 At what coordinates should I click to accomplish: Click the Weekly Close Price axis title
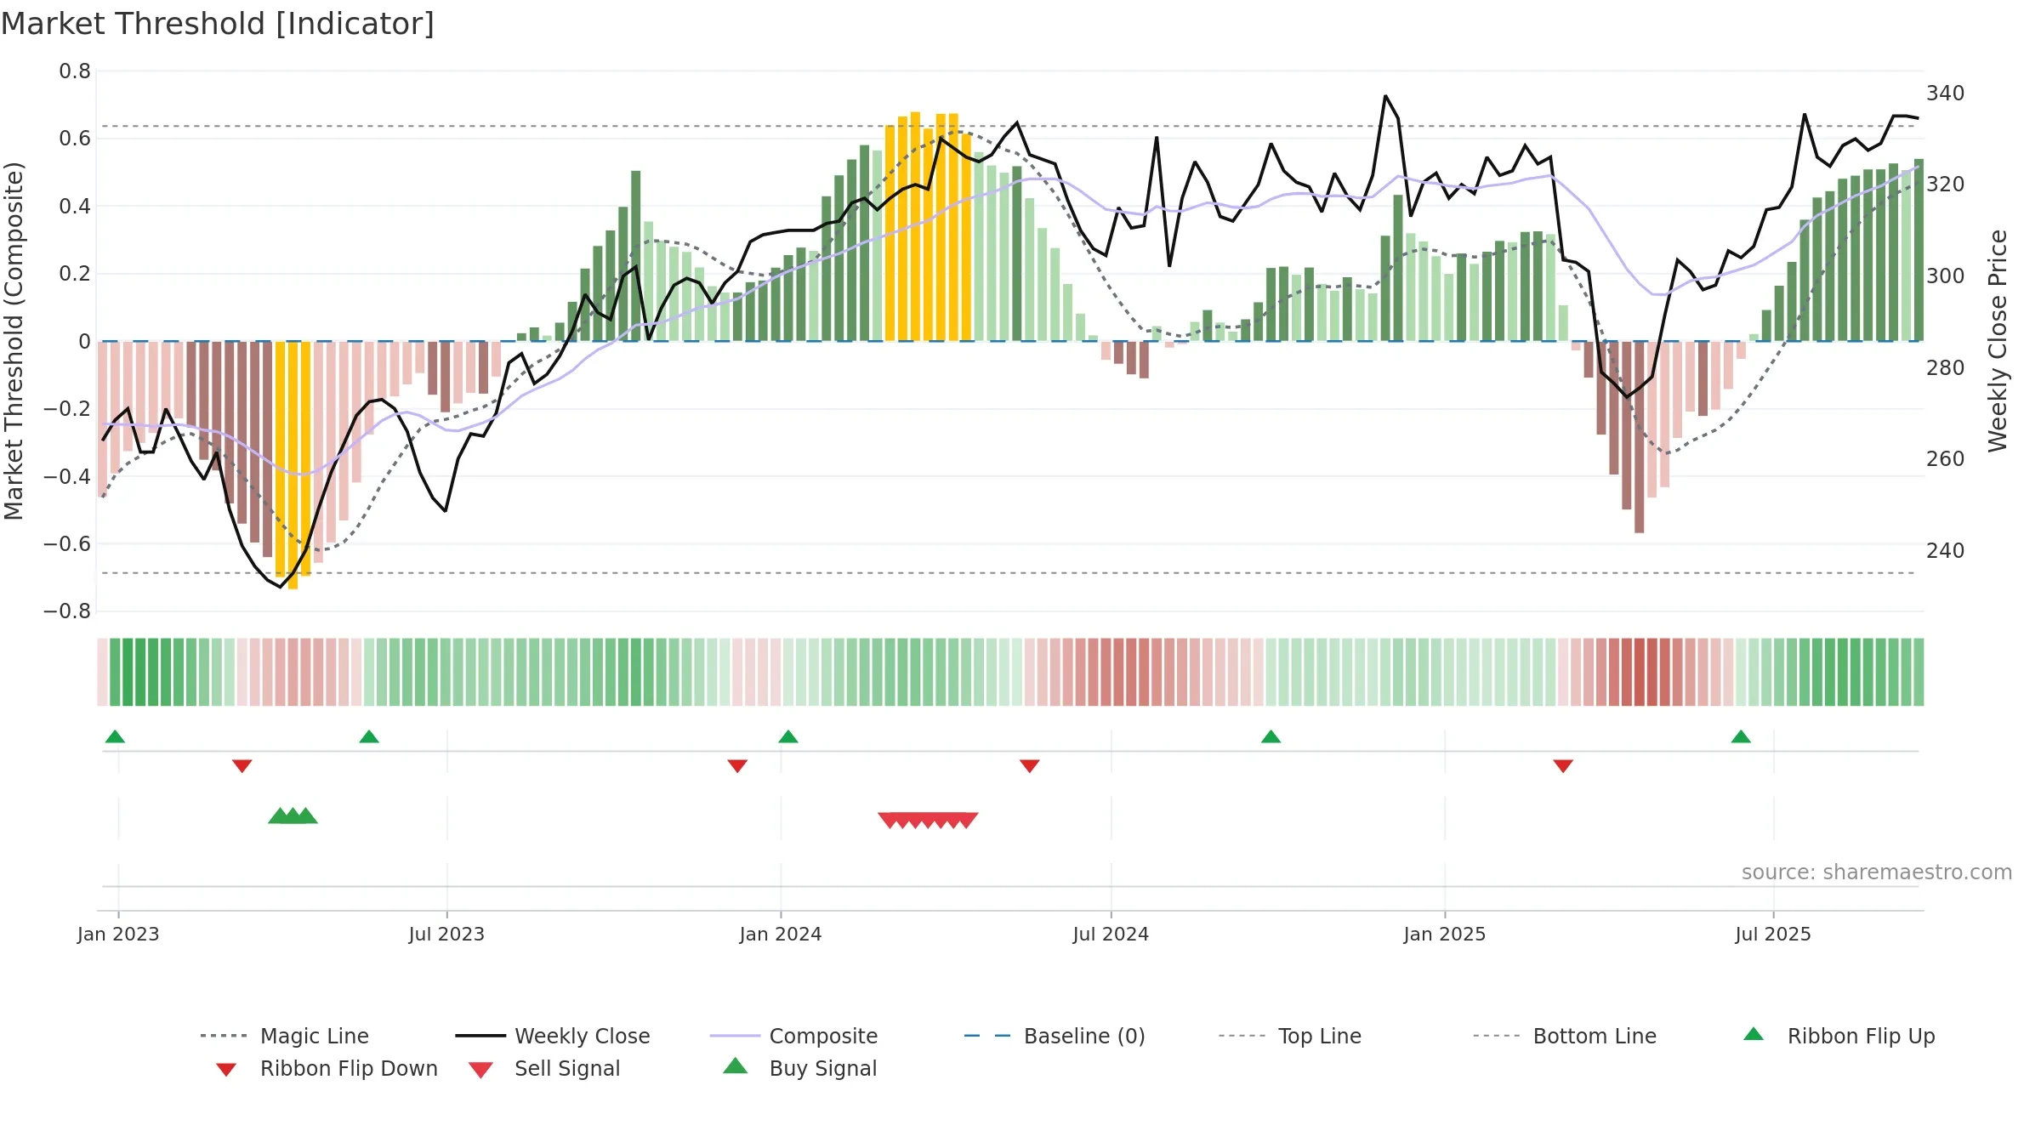coord(1998,341)
